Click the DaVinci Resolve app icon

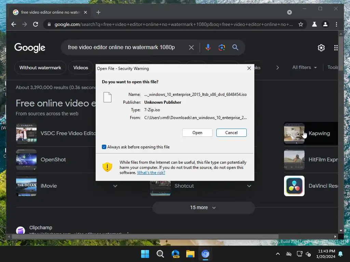(294, 186)
